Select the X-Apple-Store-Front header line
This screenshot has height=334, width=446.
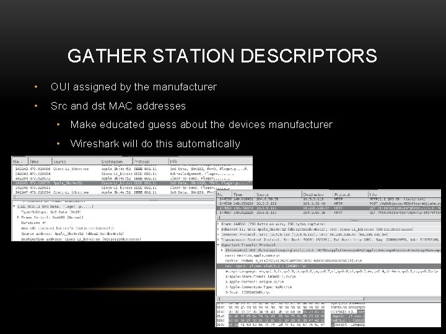260,276
